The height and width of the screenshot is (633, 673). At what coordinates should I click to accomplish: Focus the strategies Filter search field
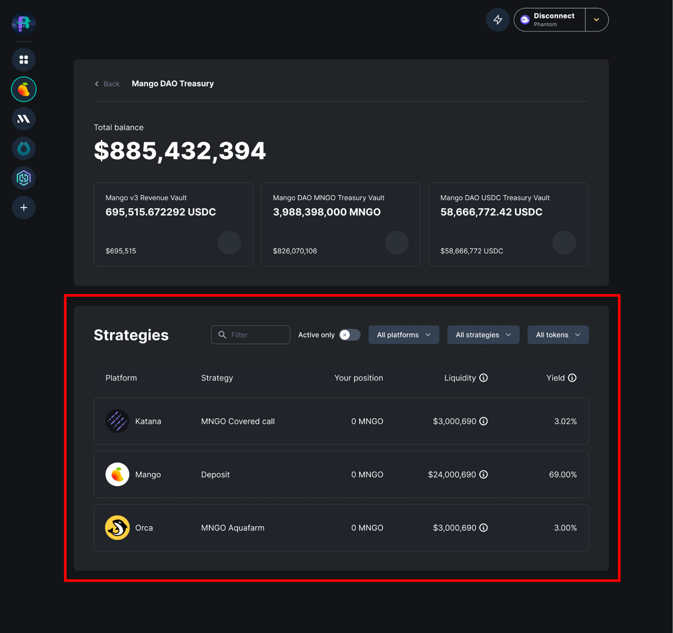[x=250, y=335]
